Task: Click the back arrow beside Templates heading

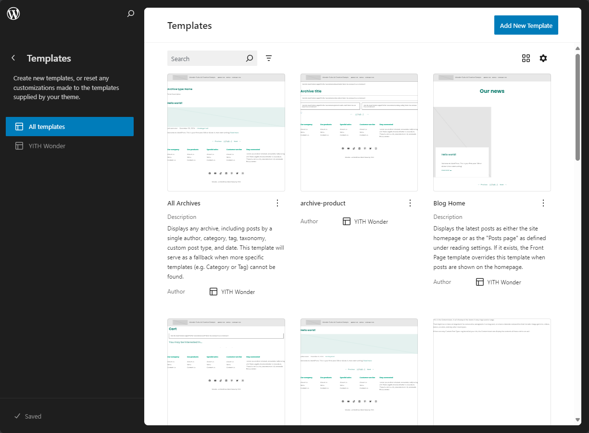Action: (x=13, y=58)
